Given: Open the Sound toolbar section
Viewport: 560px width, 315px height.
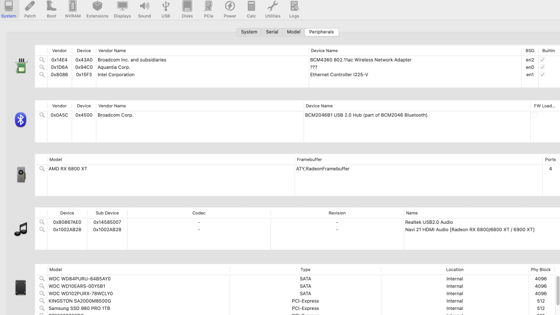Looking at the screenshot, I should tap(144, 10).
